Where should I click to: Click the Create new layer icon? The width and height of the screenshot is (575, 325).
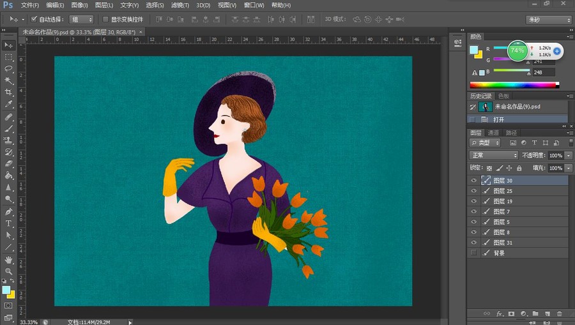548,314
